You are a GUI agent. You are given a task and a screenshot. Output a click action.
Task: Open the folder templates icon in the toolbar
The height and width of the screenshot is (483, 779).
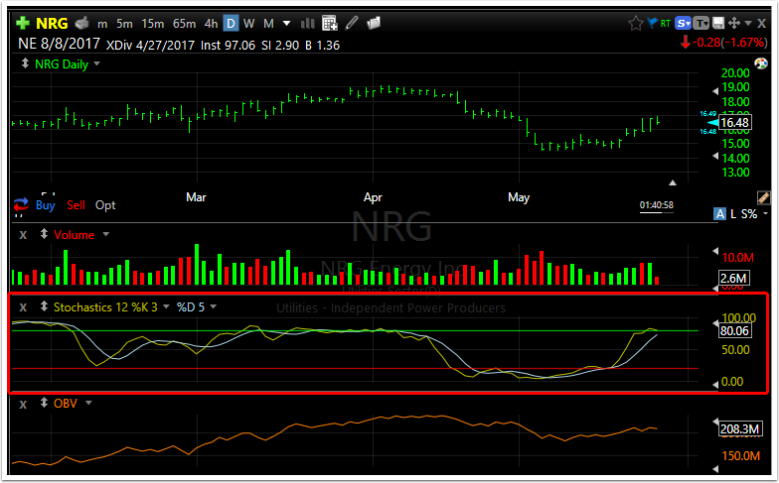point(374,23)
